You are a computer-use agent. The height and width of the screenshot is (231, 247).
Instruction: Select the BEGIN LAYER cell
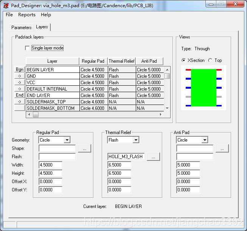[53, 69]
